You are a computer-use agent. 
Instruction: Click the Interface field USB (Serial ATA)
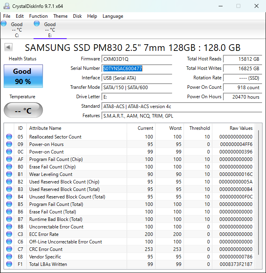(137, 78)
